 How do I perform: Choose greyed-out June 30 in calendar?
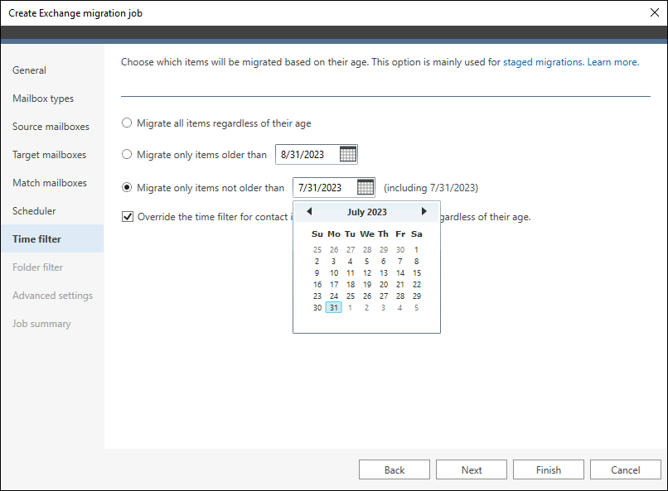point(400,250)
